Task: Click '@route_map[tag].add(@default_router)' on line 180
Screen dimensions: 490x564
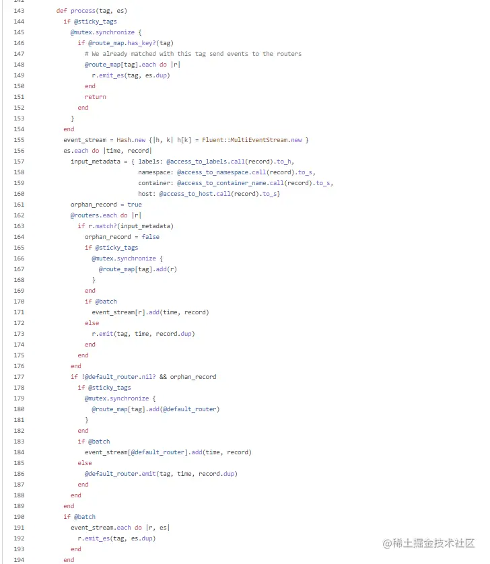Action: 155,409
